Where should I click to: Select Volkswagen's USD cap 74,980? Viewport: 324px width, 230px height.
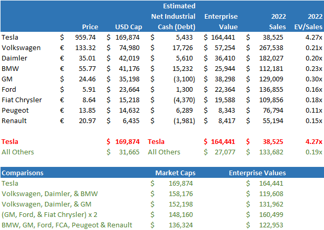tap(129, 48)
